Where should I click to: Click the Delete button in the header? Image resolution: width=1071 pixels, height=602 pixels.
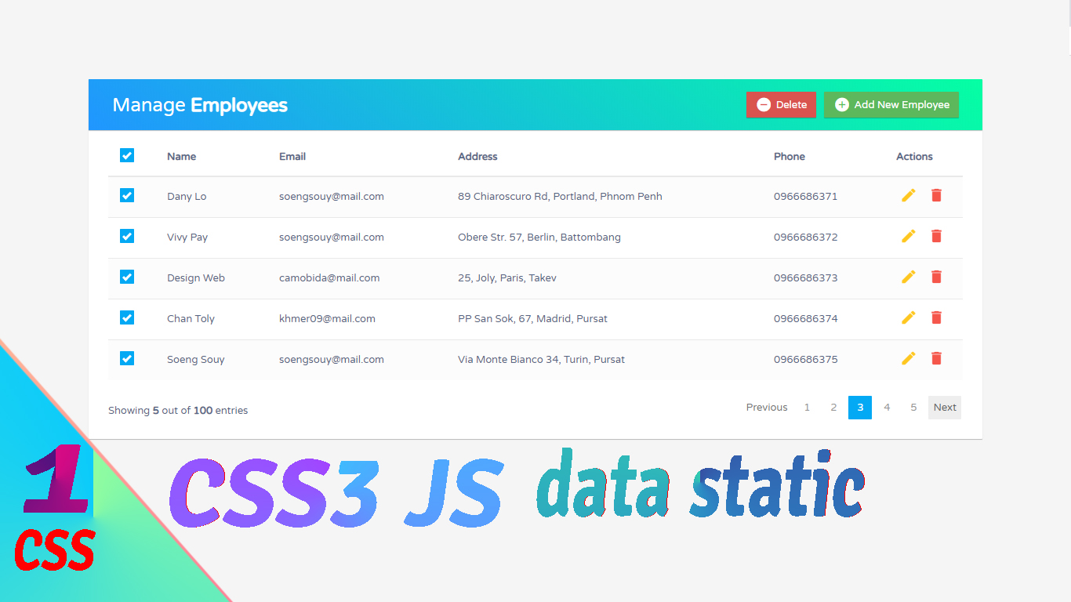coord(781,103)
